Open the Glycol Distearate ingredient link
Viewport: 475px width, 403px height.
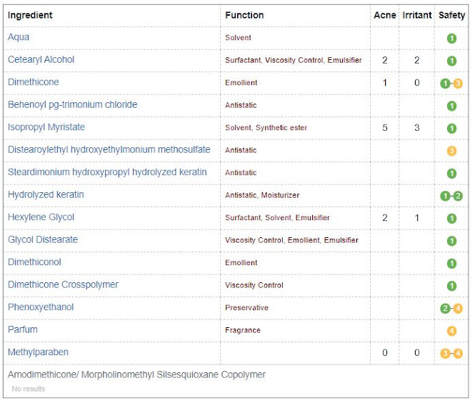click(x=43, y=240)
